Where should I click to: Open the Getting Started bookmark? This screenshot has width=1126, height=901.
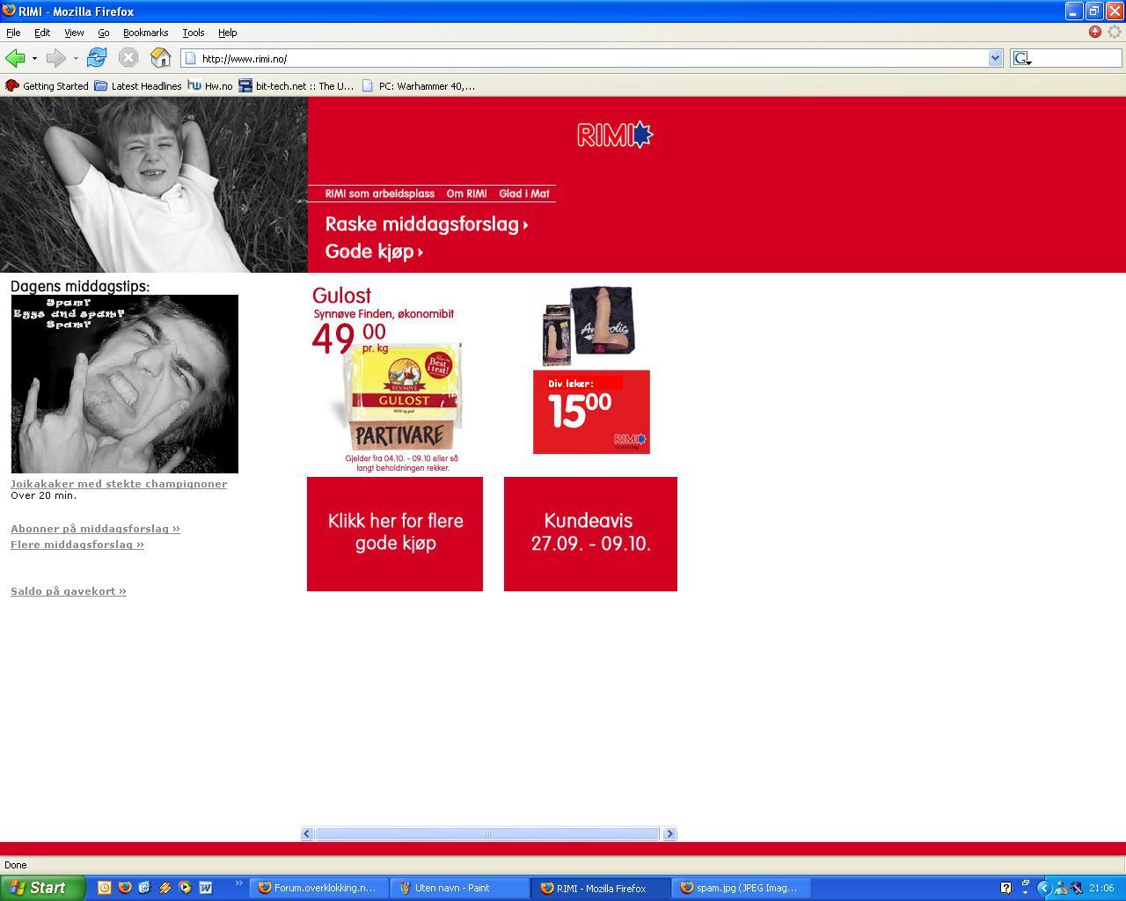coord(48,85)
